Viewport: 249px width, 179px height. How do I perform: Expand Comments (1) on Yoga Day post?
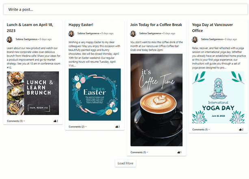coord(201,129)
